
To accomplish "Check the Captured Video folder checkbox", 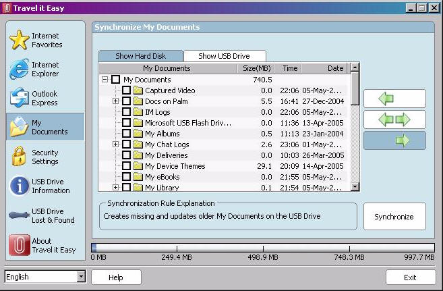I will [x=126, y=90].
